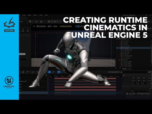Add keyframe on scale row diamond icon
Viewport: 152px width, 114px height.
(x=150, y=83)
